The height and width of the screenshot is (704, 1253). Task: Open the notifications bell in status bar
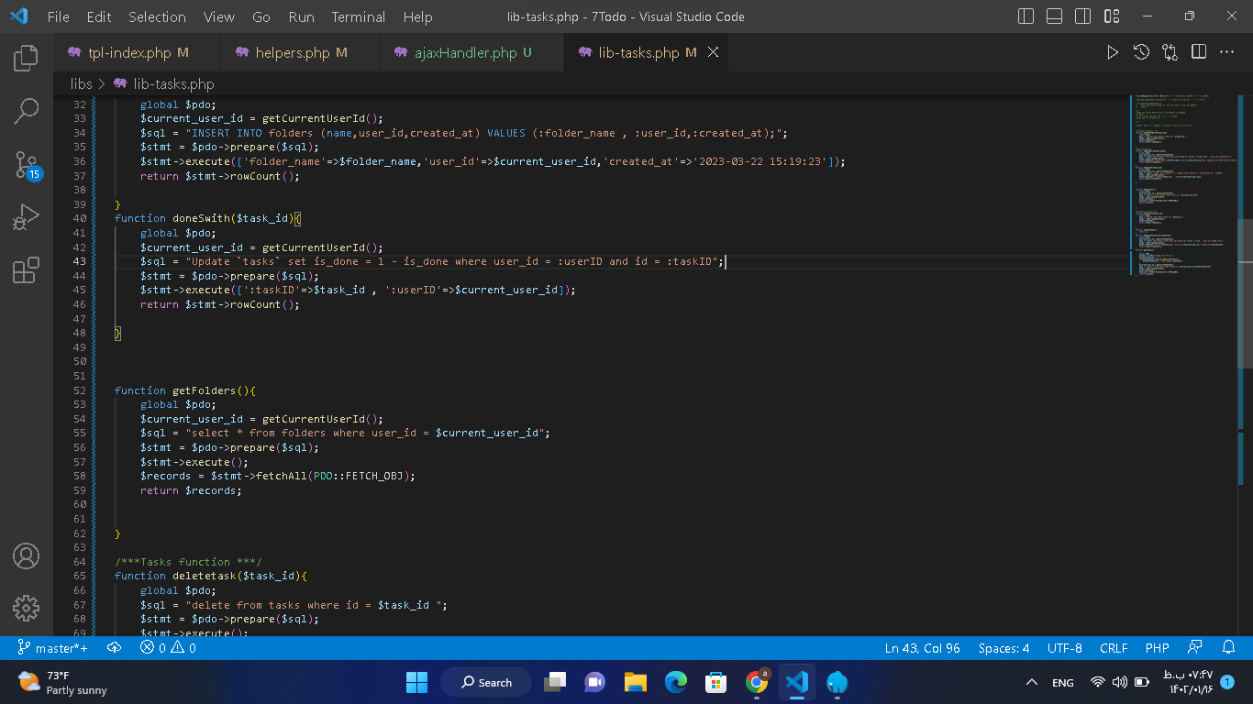[1229, 648]
